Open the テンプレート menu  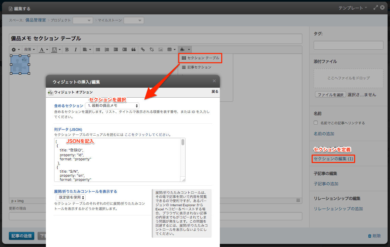pos(352,8)
